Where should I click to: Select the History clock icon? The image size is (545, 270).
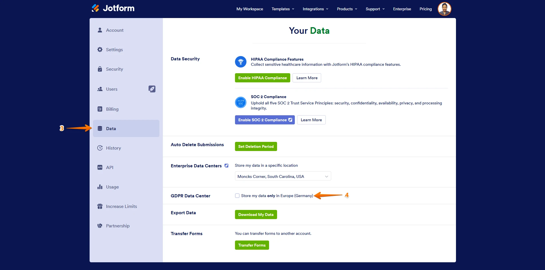click(x=100, y=148)
